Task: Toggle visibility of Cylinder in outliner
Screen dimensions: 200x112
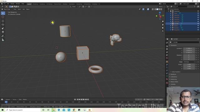Action: [198, 24]
